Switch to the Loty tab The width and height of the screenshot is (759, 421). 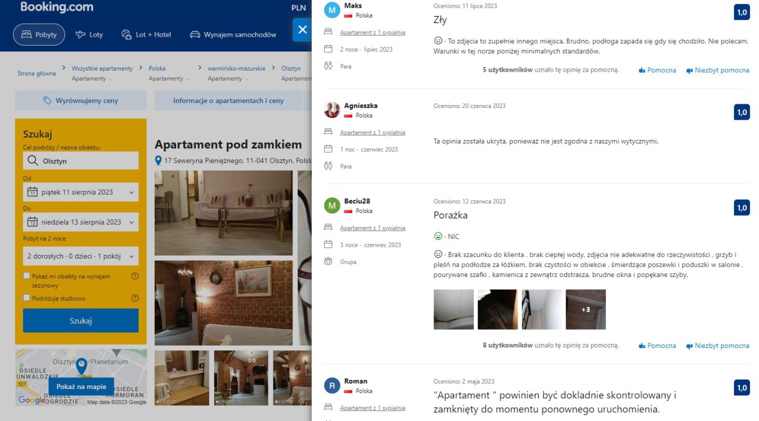(89, 34)
